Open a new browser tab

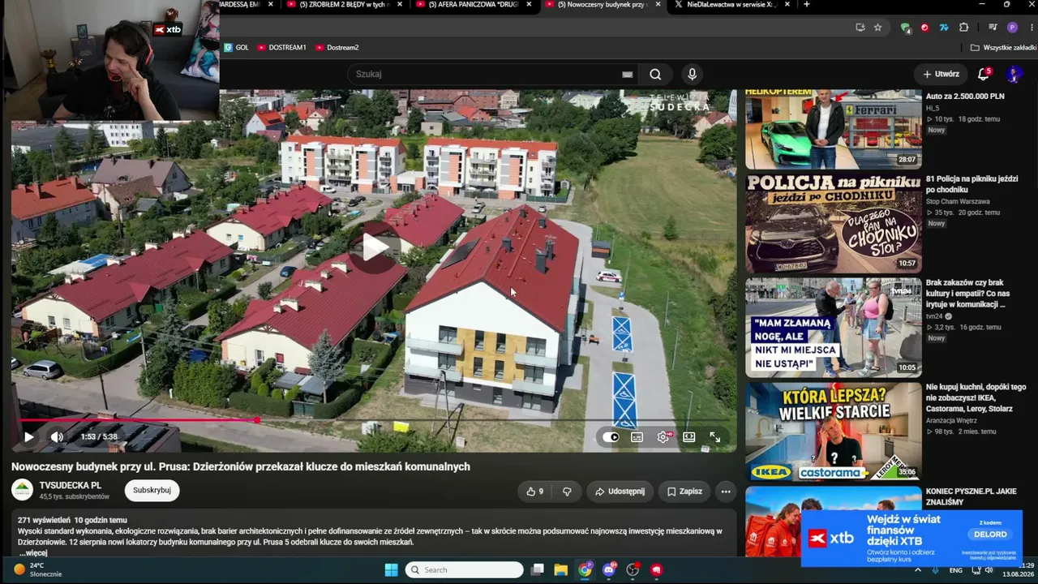click(806, 4)
